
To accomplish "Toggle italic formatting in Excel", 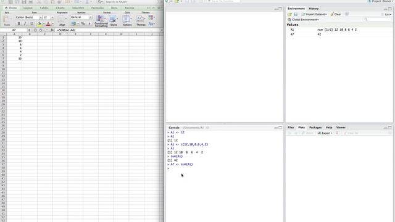I will [25, 23].
